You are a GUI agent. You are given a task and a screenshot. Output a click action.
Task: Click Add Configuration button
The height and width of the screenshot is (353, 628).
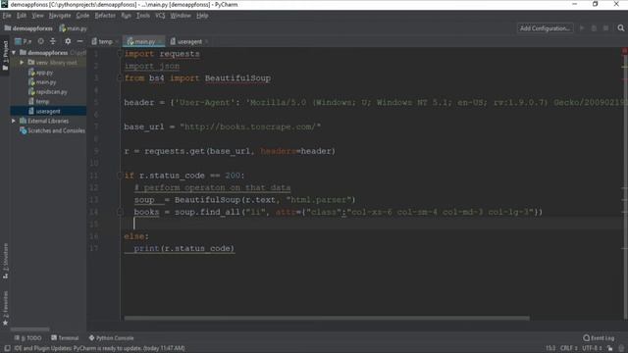pos(545,28)
